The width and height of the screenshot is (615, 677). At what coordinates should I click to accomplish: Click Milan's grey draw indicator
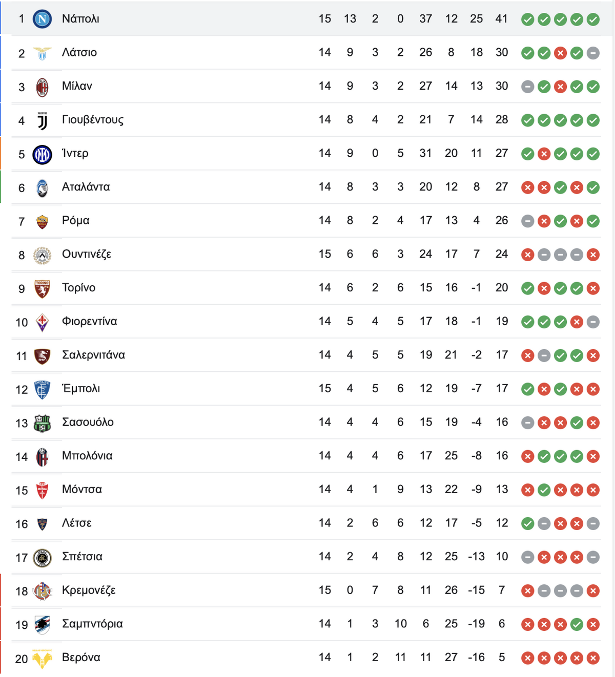(x=527, y=87)
